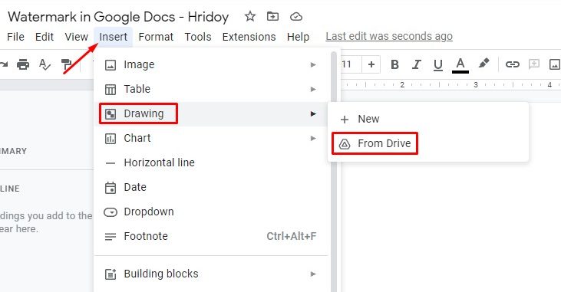Open the highlight color tool
Screen dimensions: 561x292
[x=483, y=64]
